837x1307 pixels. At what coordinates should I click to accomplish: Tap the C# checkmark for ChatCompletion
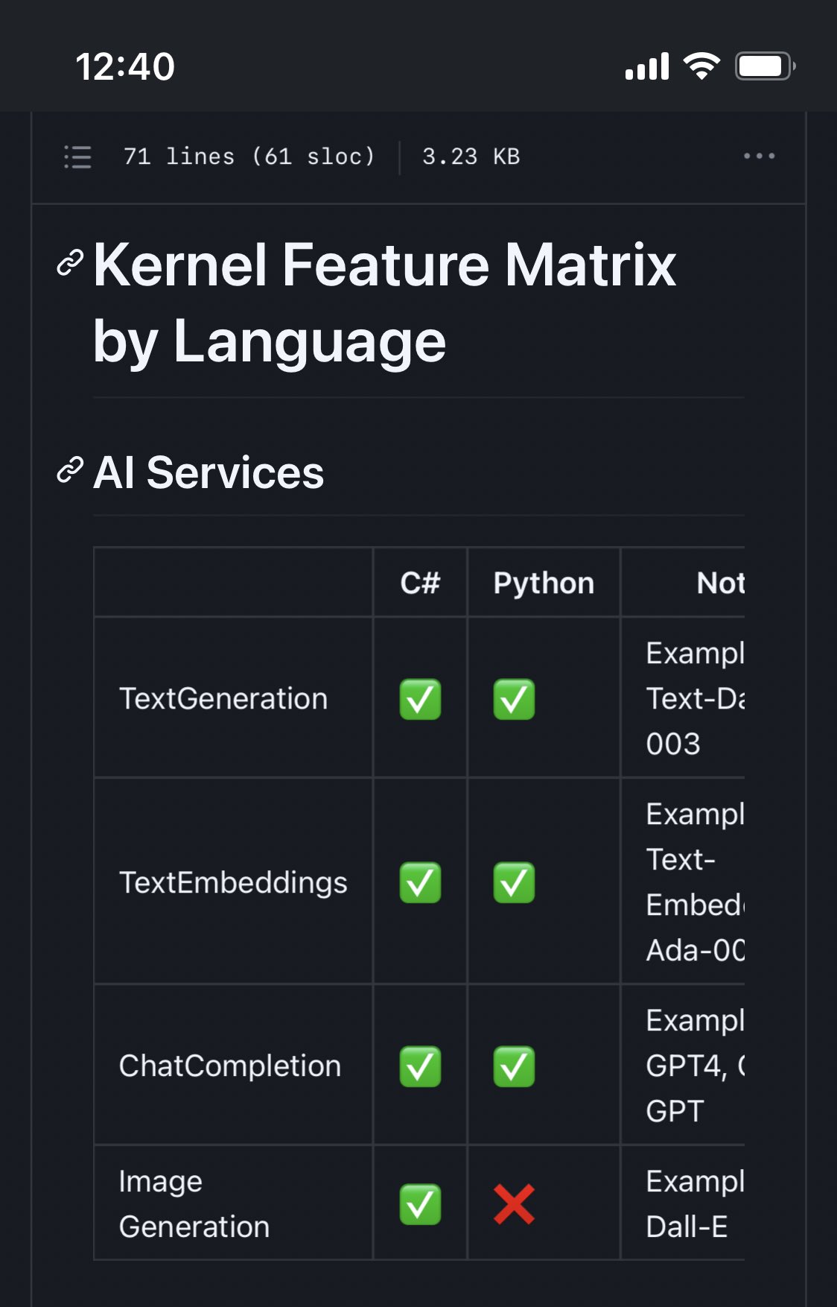(420, 1066)
